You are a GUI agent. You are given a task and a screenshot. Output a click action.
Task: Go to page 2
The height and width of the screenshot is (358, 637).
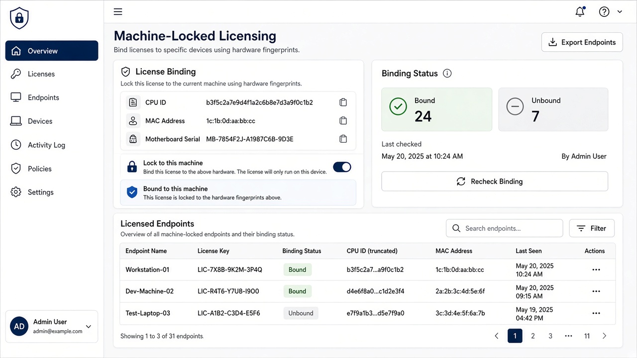(533, 336)
